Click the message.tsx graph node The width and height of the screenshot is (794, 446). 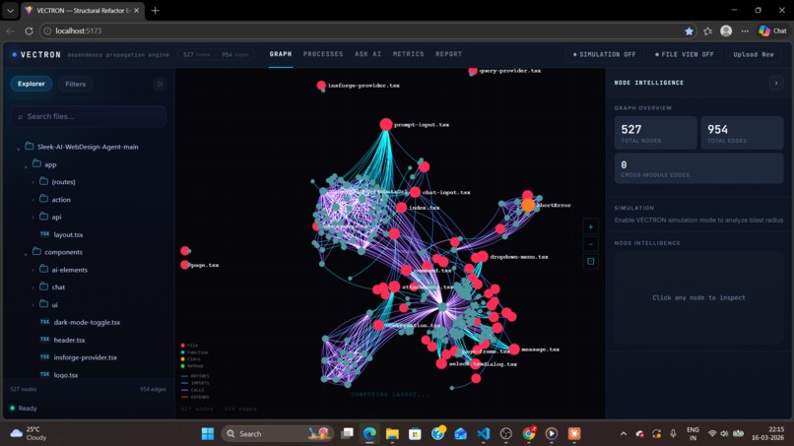click(x=514, y=349)
